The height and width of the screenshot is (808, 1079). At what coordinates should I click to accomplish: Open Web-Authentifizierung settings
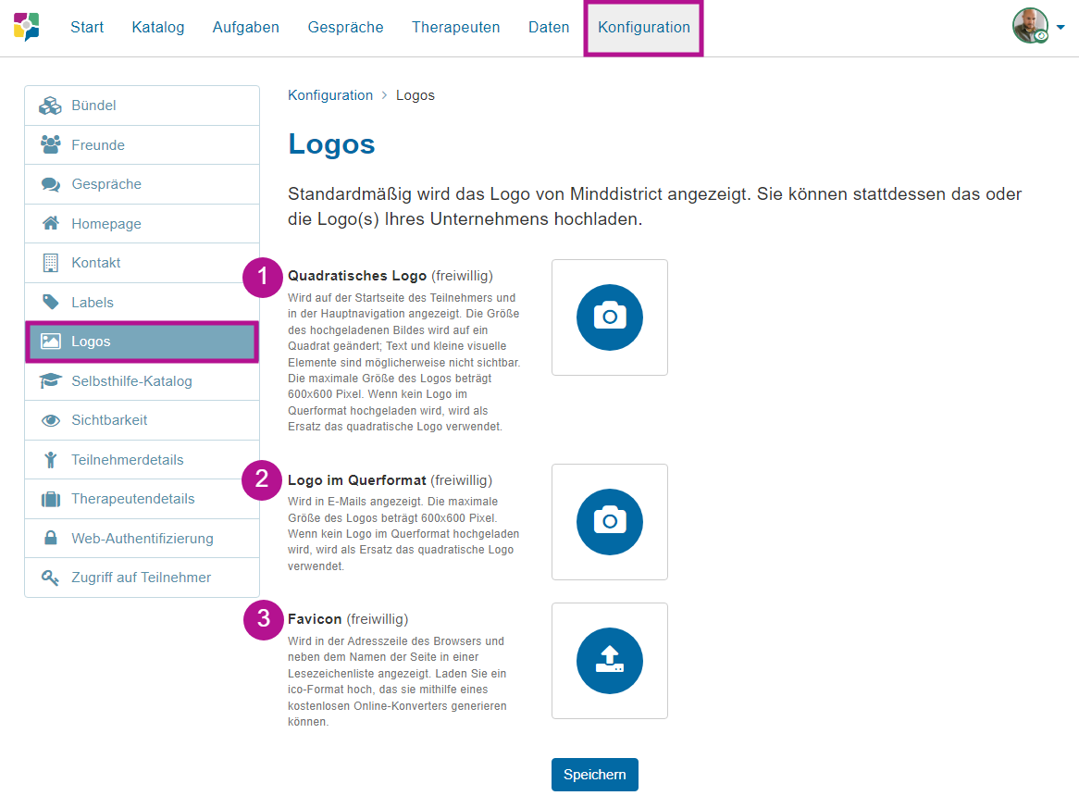pos(142,539)
